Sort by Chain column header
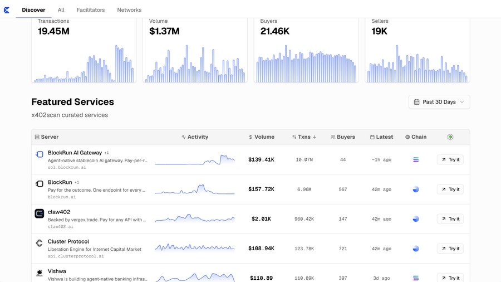The image size is (501, 282). pyautogui.click(x=416, y=137)
